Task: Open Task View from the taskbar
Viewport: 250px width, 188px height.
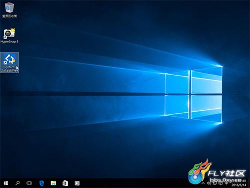Action: coord(29,183)
